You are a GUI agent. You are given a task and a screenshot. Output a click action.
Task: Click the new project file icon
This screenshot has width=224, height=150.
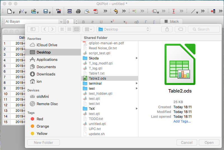tap(10, 11)
